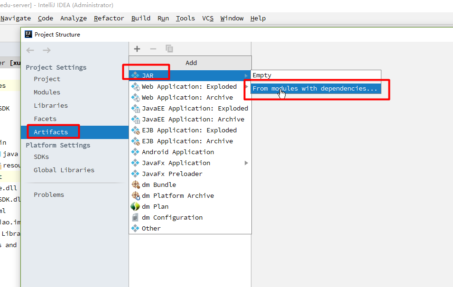Viewport: 453px width, 287px height.
Task: Expand the JAR submenu arrow
Action: [x=246, y=75]
